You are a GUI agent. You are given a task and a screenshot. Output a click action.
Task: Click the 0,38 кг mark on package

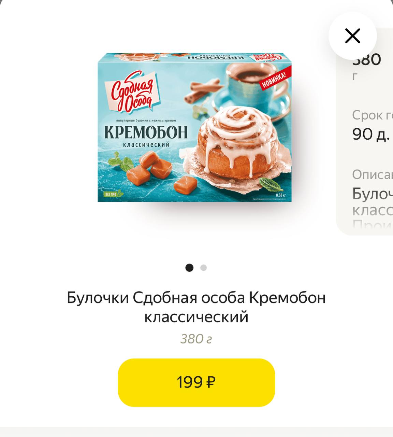(x=280, y=195)
